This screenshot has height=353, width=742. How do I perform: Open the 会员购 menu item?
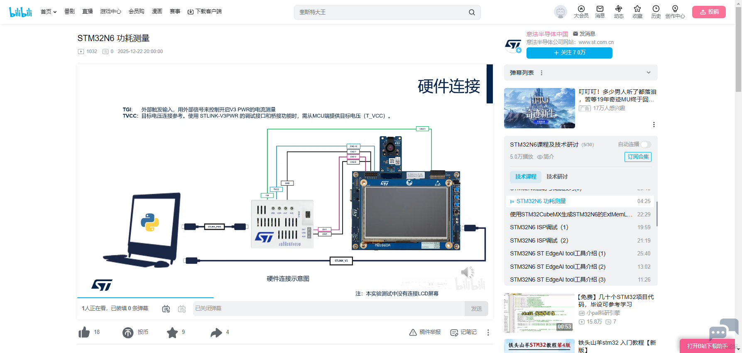coord(137,12)
